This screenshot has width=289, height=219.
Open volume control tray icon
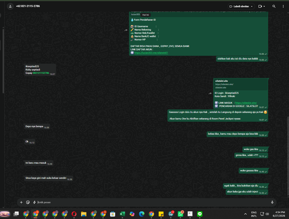tap(267, 214)
